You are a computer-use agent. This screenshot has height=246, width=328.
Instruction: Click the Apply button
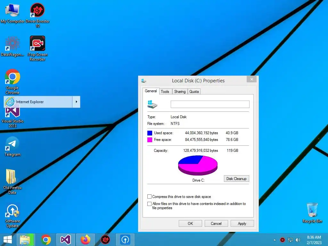242,223
